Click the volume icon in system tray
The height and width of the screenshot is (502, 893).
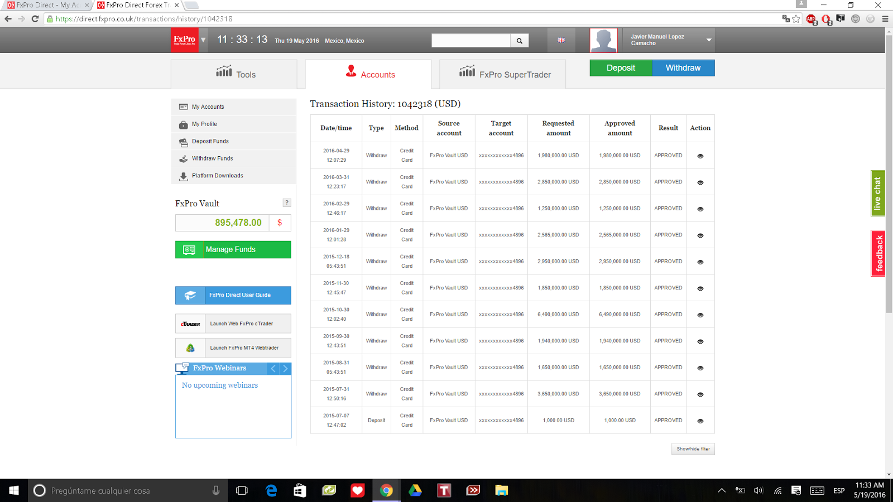point(758,490)
